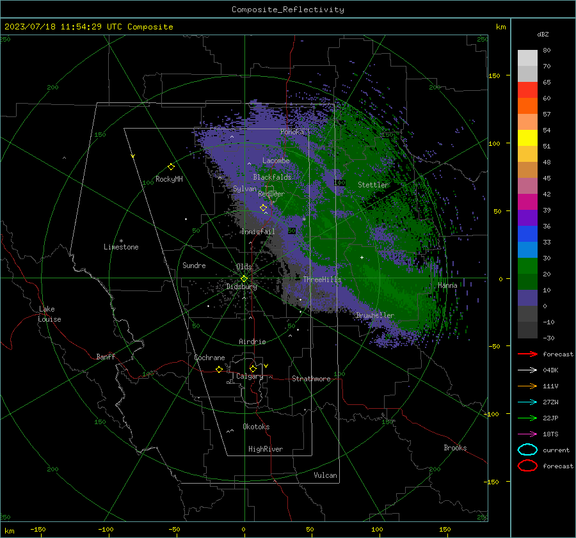Click the Stettler city label
Screen dimensions: 576x538
click(373, 185)
